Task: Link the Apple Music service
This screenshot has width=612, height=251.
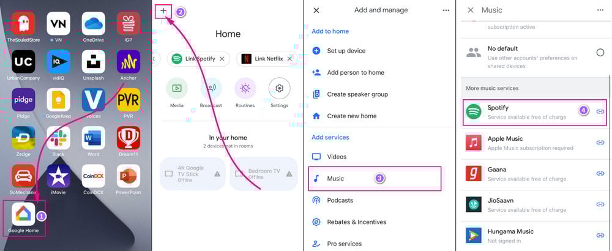Action: coord(600,143)
